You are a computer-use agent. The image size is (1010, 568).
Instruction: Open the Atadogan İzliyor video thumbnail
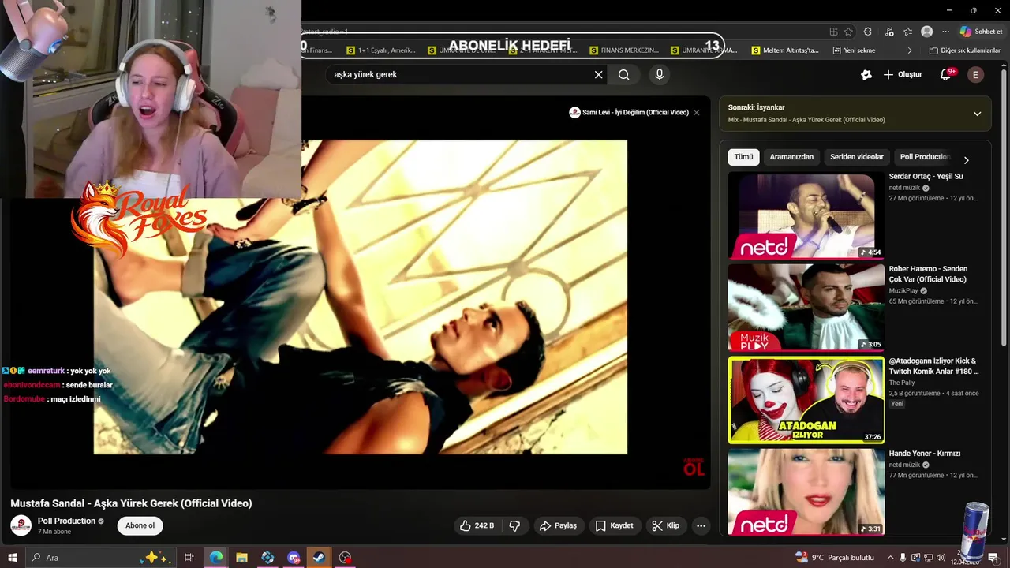(806, 400)
